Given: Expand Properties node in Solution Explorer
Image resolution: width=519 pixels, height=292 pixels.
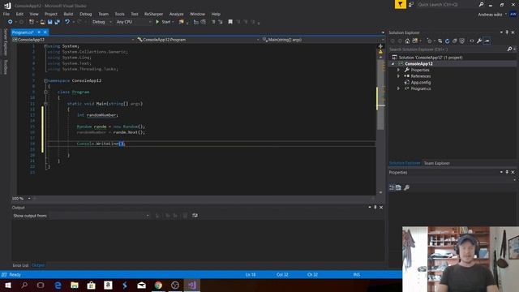Looking at the screenshot, I should 398,71.
